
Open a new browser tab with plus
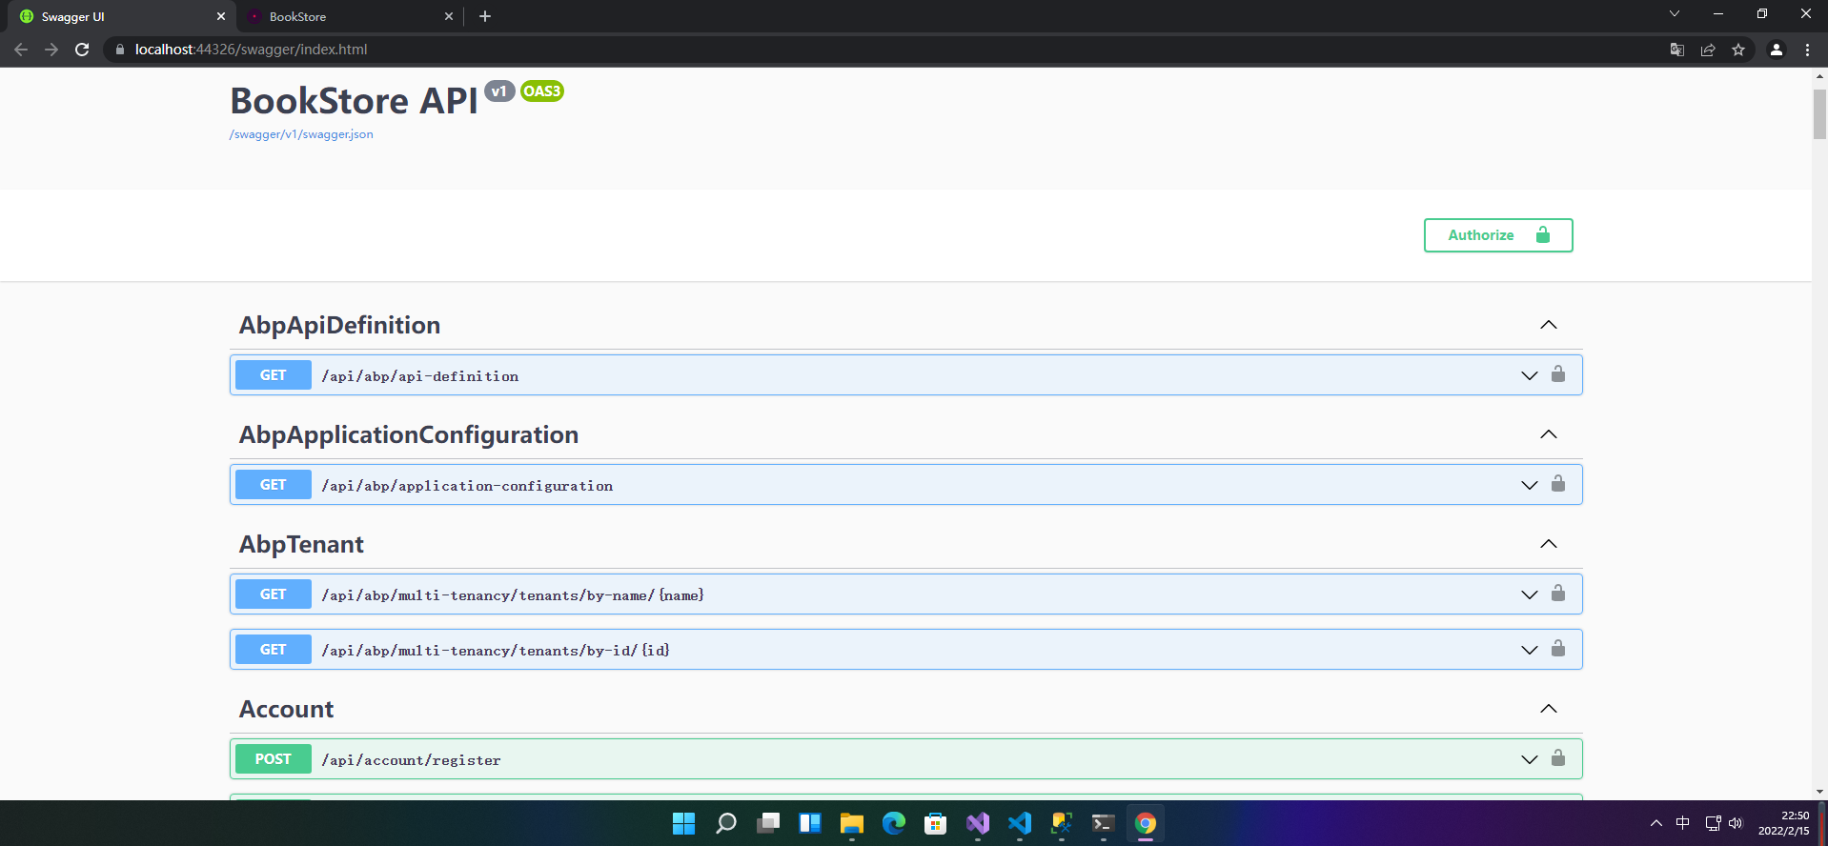tap(485, 16)
